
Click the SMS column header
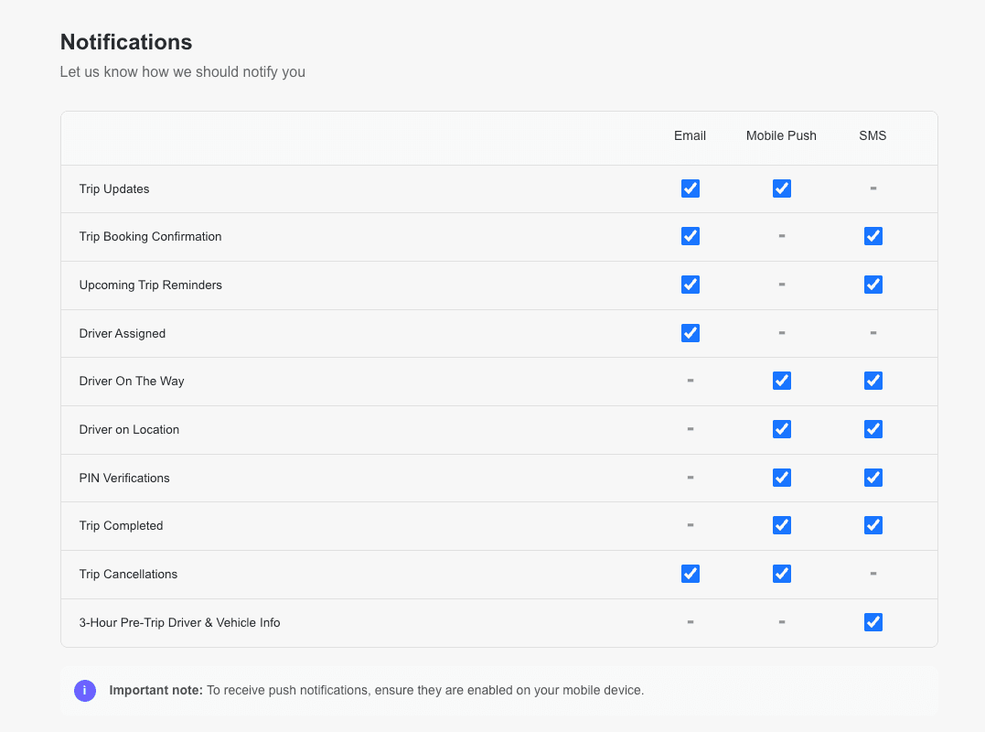tap(873, 135)
